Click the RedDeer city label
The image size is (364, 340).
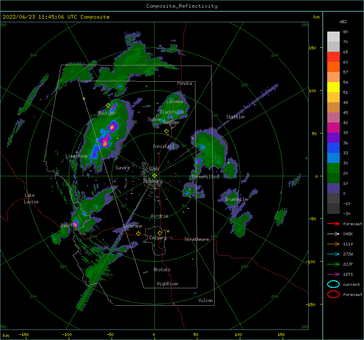[171, 122]
